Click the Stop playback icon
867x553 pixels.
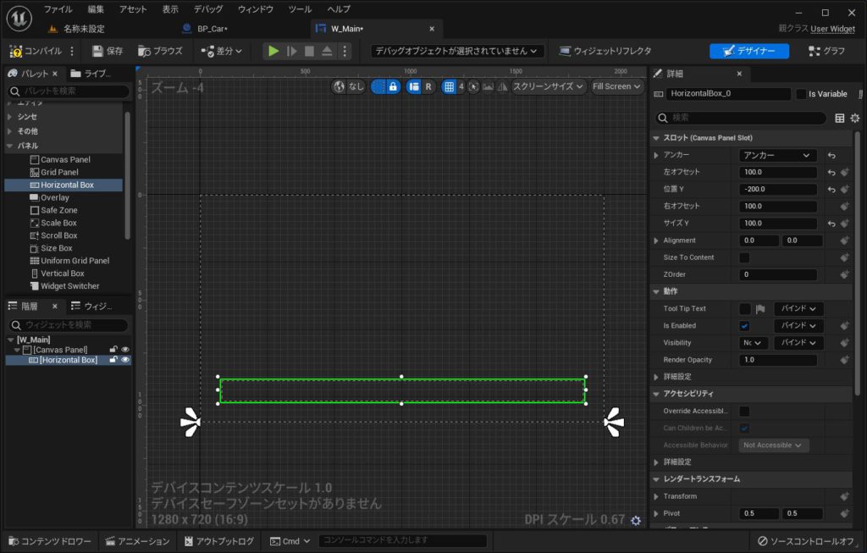(309, 51)
